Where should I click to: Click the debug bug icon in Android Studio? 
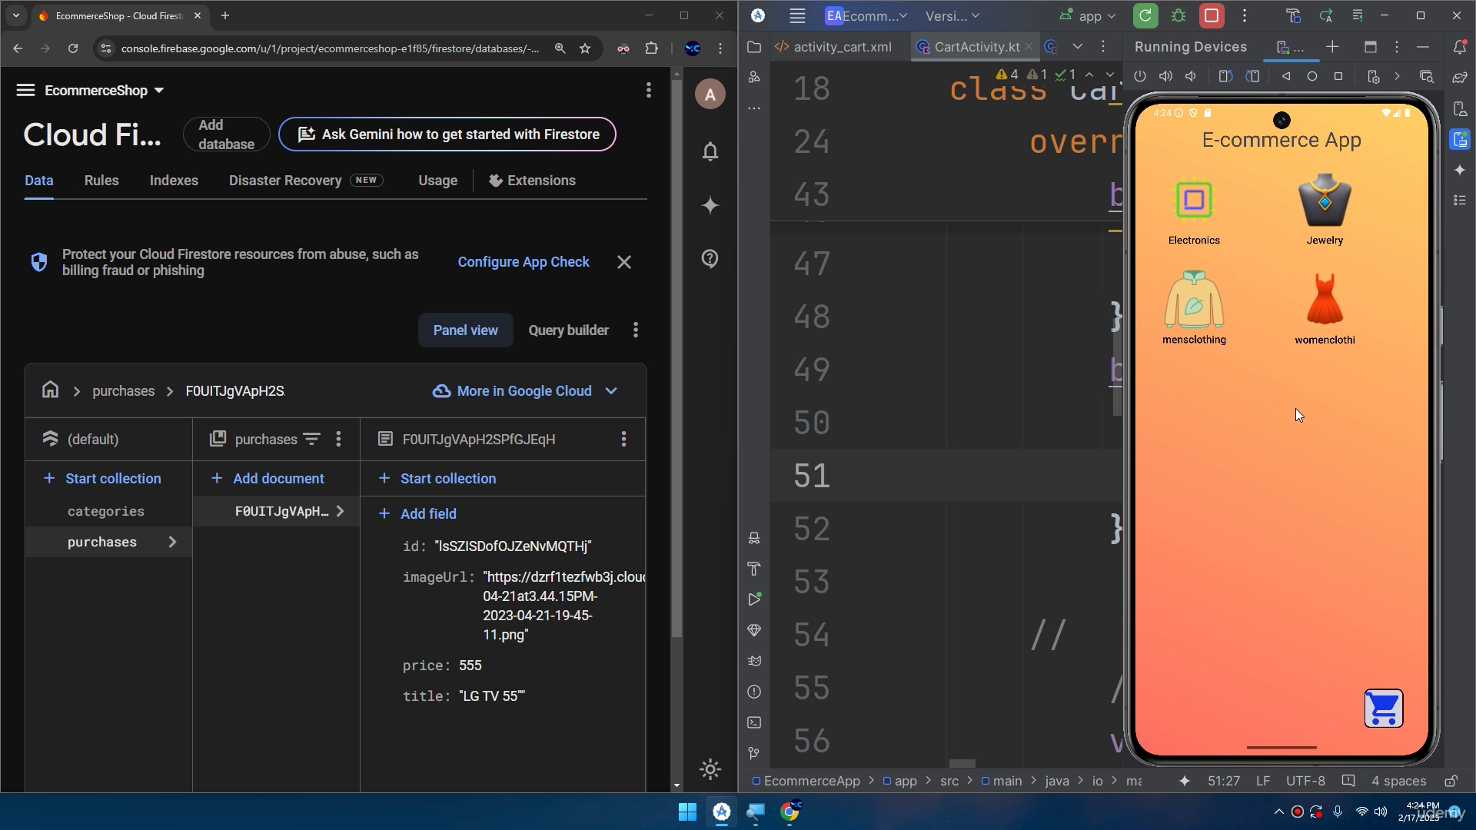(1178, 15)
